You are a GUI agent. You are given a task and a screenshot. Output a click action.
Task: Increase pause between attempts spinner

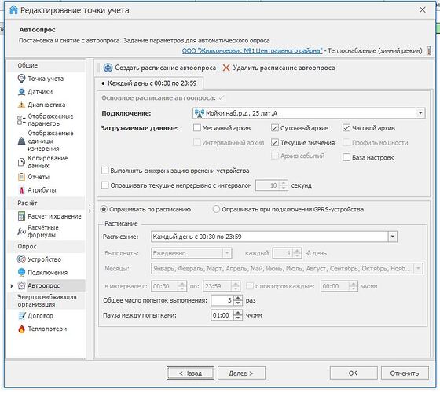[x=238, y=313]
